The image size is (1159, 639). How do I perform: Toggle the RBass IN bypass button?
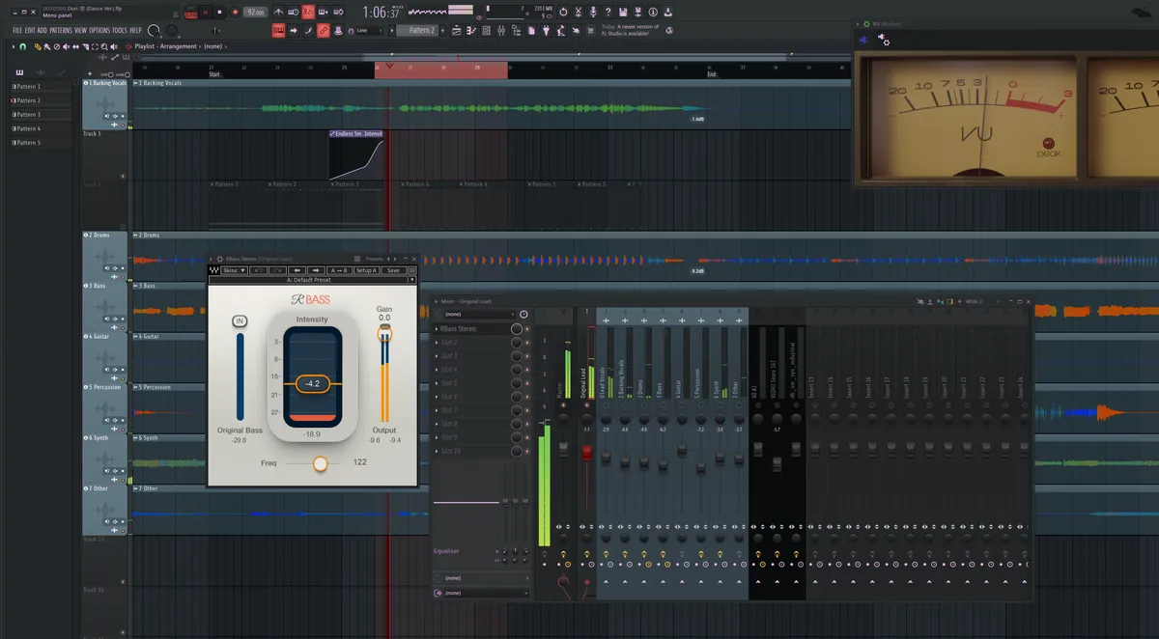tap(240, 321)
